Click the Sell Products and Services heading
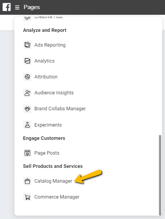 [53, 166]
